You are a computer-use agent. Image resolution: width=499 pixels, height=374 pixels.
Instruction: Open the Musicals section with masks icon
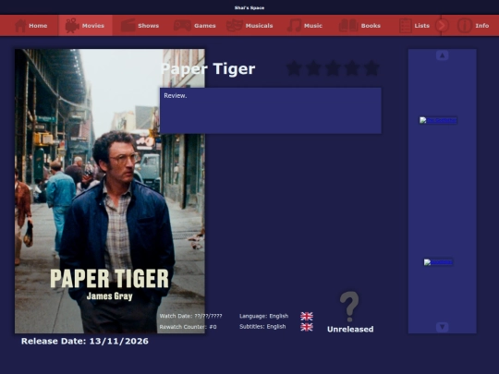pyautogui.click(x=249, y=26)
